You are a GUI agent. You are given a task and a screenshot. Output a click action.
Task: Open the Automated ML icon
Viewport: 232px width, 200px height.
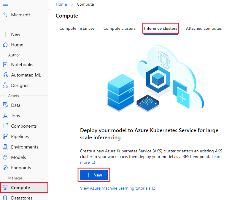click(5, 75)
